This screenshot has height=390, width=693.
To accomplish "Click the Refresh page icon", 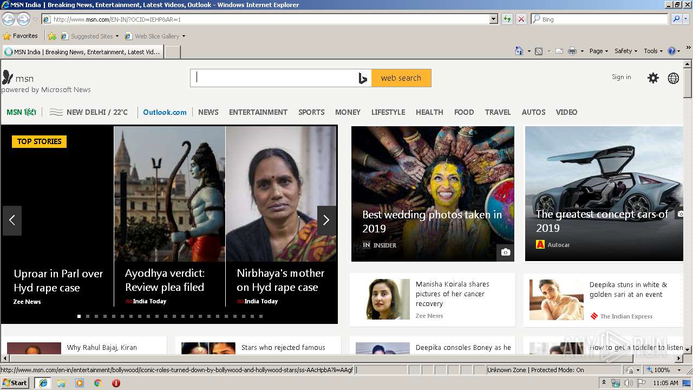I will click(507, 19).
